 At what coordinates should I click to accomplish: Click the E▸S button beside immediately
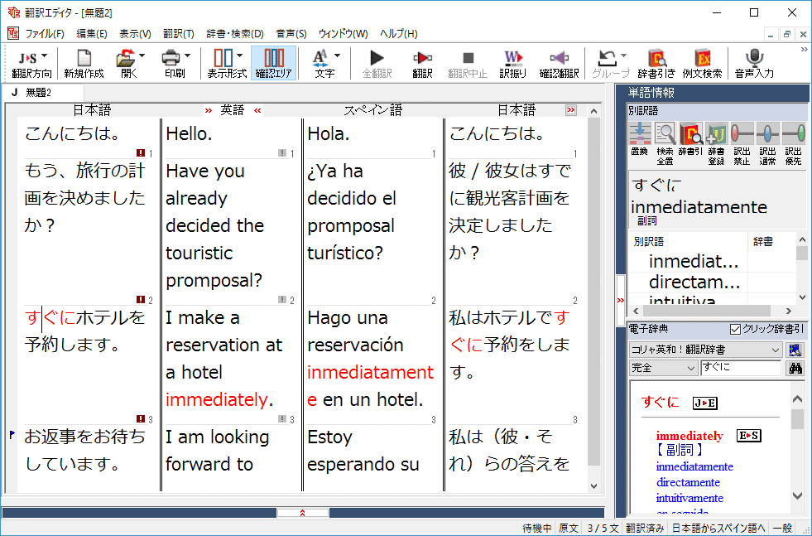click(x=748, y=436)
